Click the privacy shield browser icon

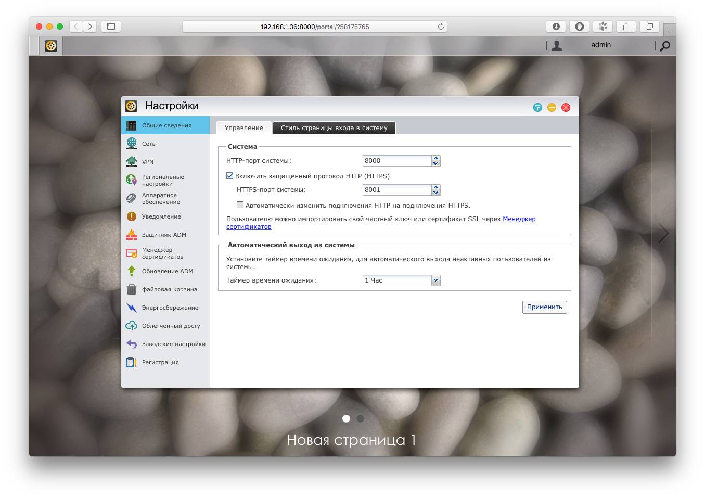point(580,27)
